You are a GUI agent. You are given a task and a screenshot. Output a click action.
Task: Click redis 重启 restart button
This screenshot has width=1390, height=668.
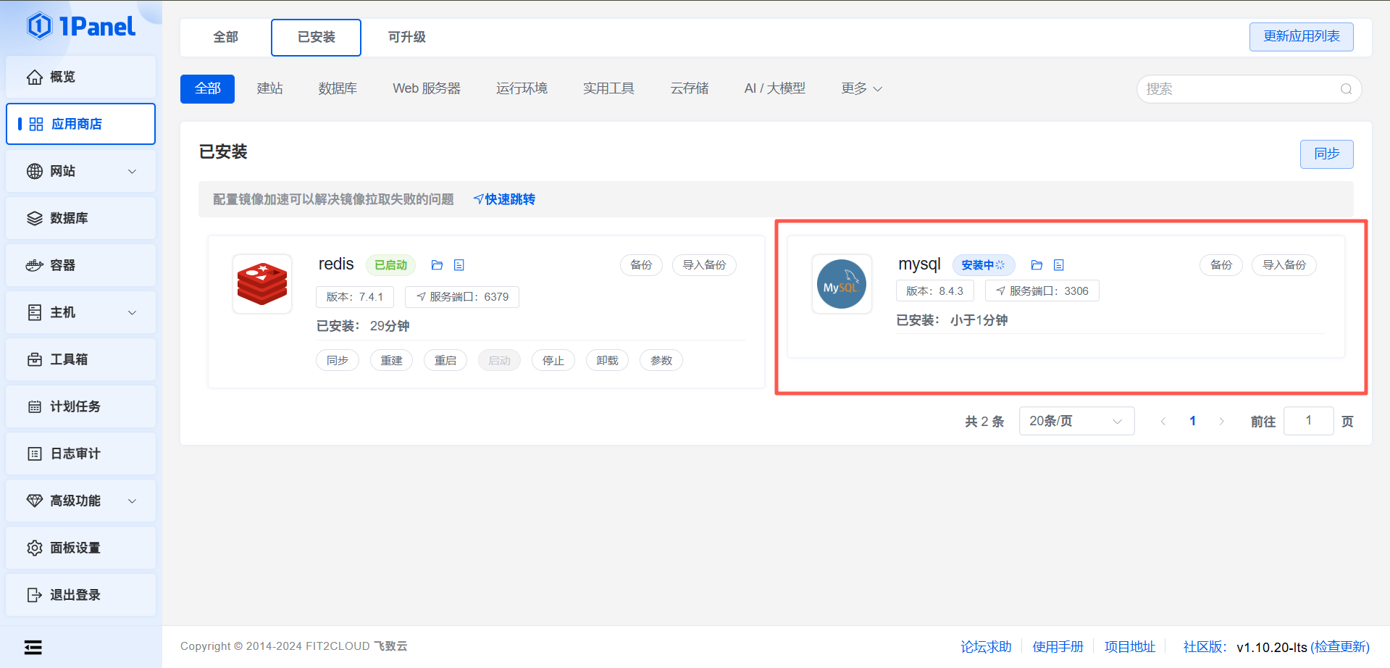coord(445,360)
